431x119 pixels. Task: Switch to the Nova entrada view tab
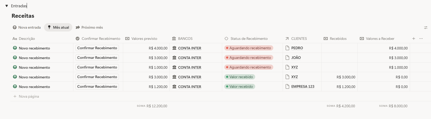point(27,27)
